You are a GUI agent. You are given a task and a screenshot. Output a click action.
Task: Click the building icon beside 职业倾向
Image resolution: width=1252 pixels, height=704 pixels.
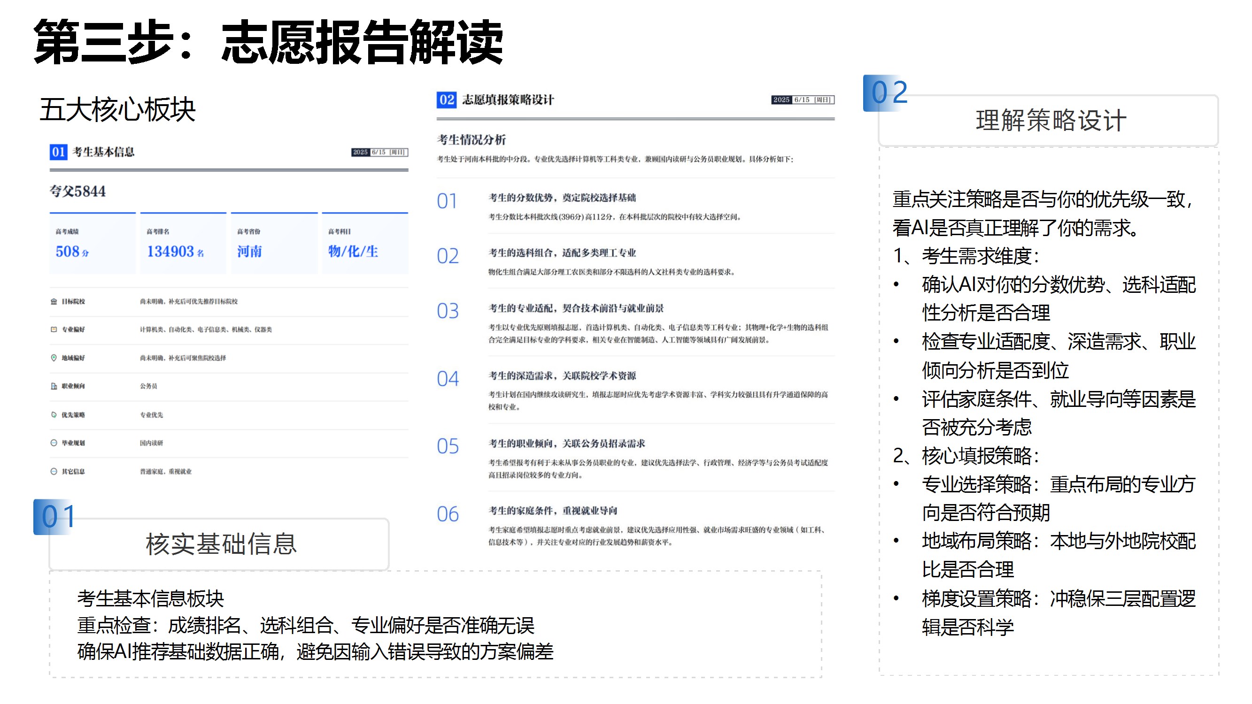(x=54, y=386)
